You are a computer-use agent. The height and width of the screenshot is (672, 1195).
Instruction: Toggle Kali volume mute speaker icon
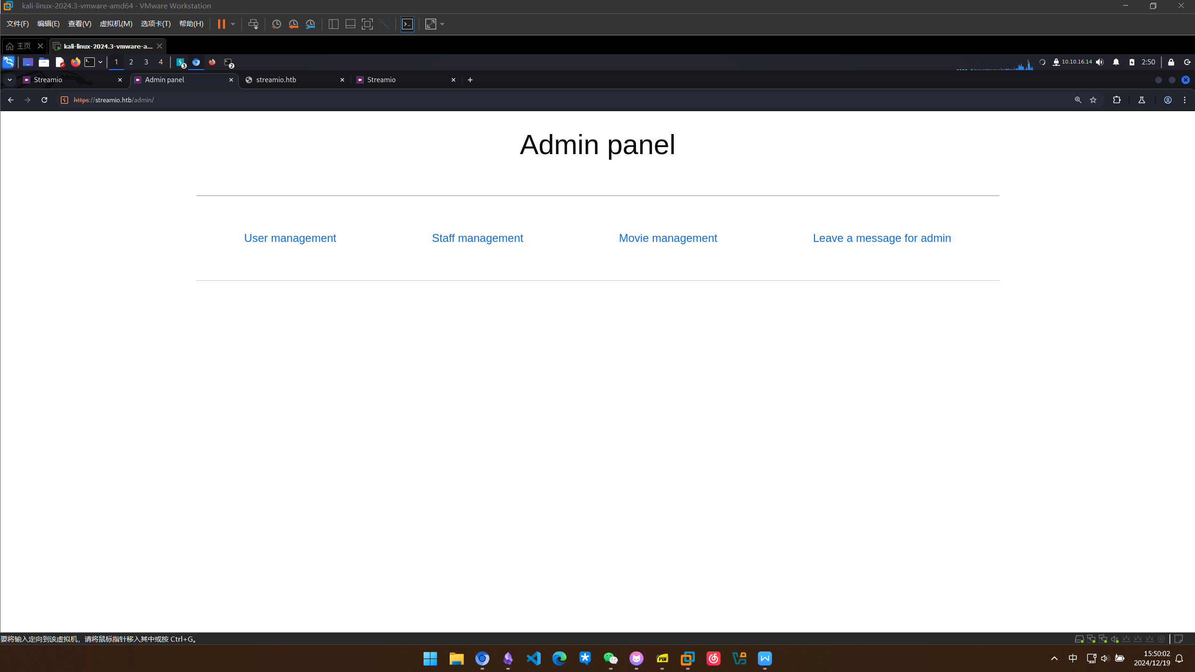(1100, 62)
